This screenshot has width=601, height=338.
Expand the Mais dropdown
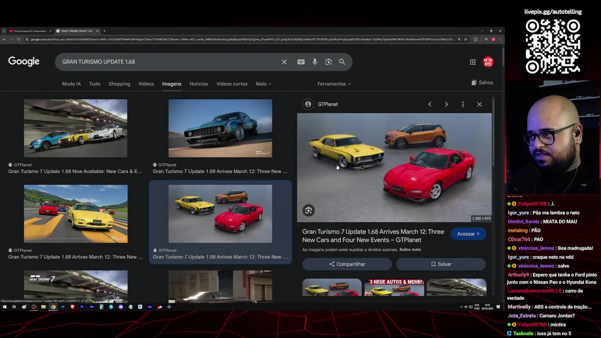point(263,84)
